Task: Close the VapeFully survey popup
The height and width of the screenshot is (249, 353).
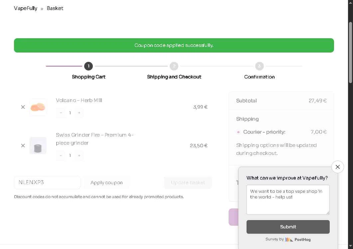Action: click(337, 167)
